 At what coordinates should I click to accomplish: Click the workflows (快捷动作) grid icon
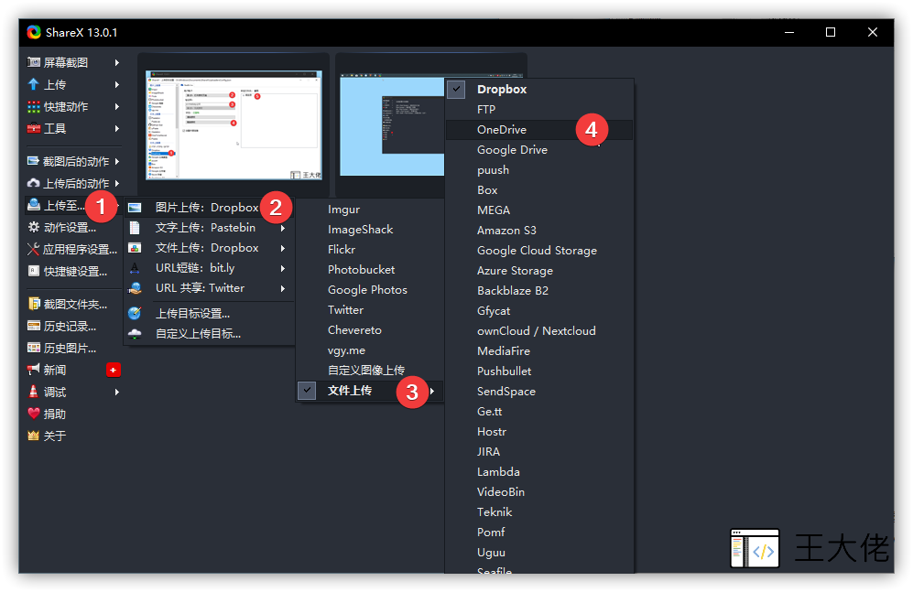point(34,106)
